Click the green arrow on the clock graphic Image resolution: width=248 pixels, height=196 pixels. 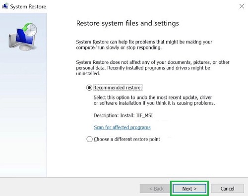pyautogui.click(x=26, y=27)
